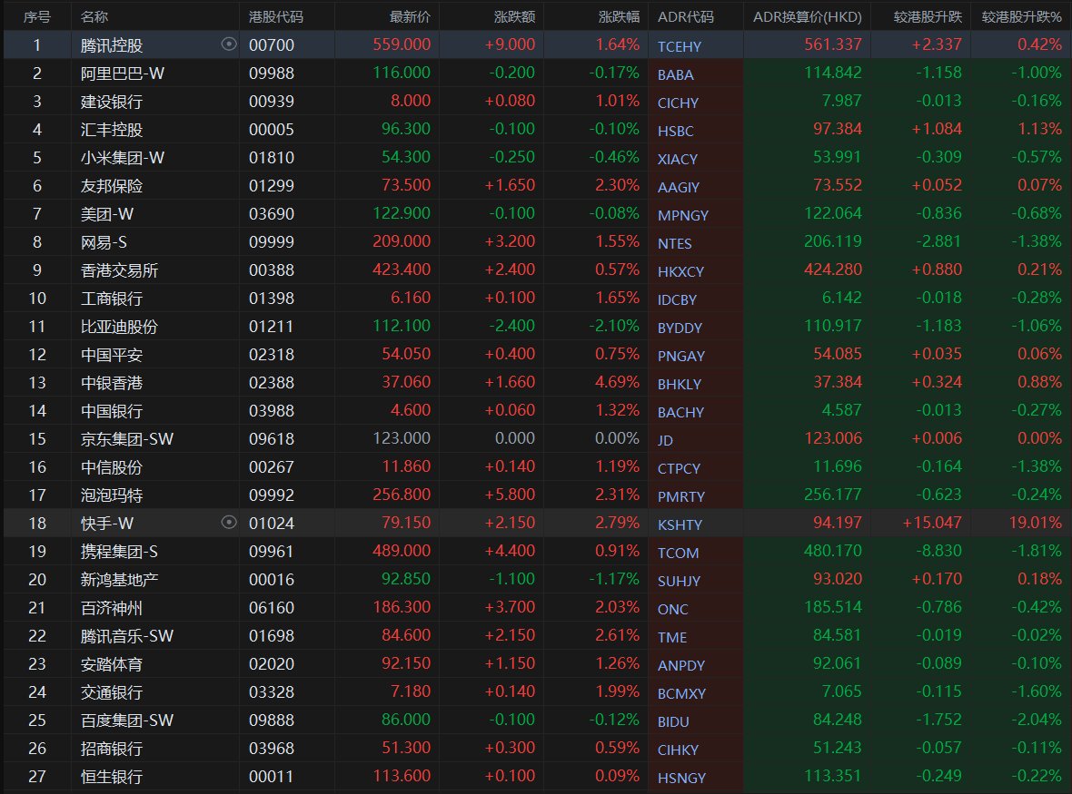Open the 泡泡玛特 stock entry
The height and width of the screenshot is (794, 1072).
point(112,495)
